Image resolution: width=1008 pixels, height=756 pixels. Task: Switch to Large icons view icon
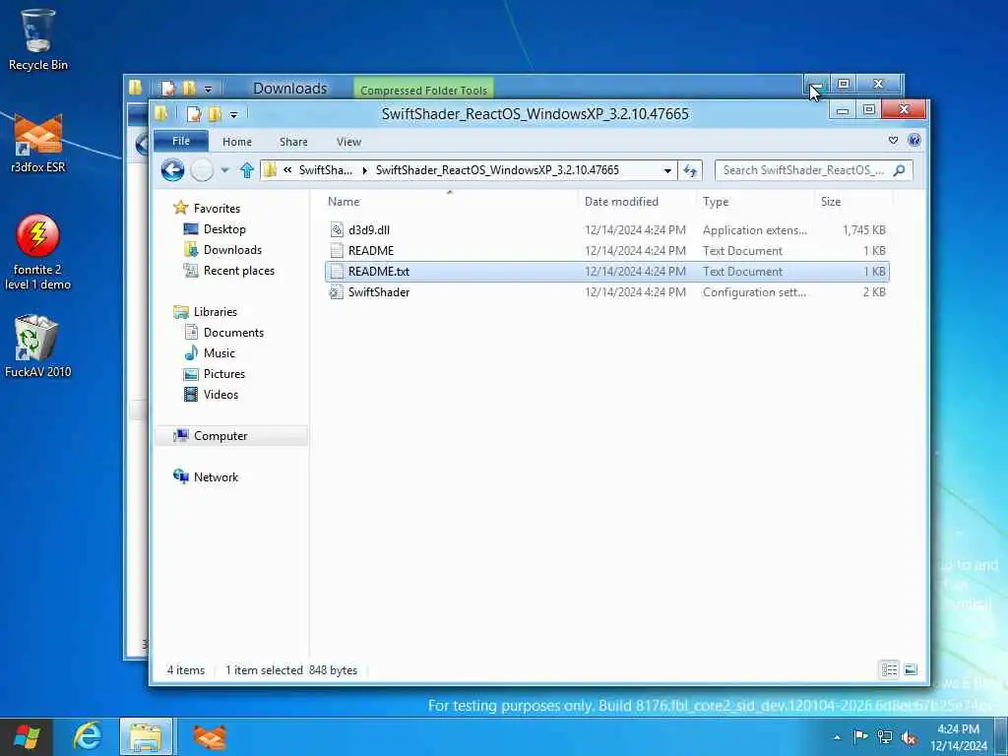click(911, 669)
